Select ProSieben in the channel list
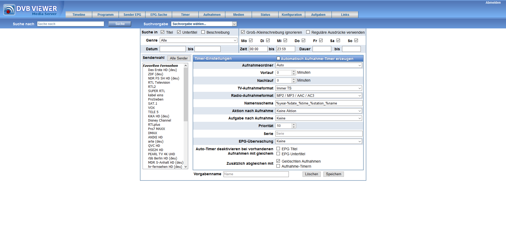This screenshot has height=241, width=506. coord(156,99)
